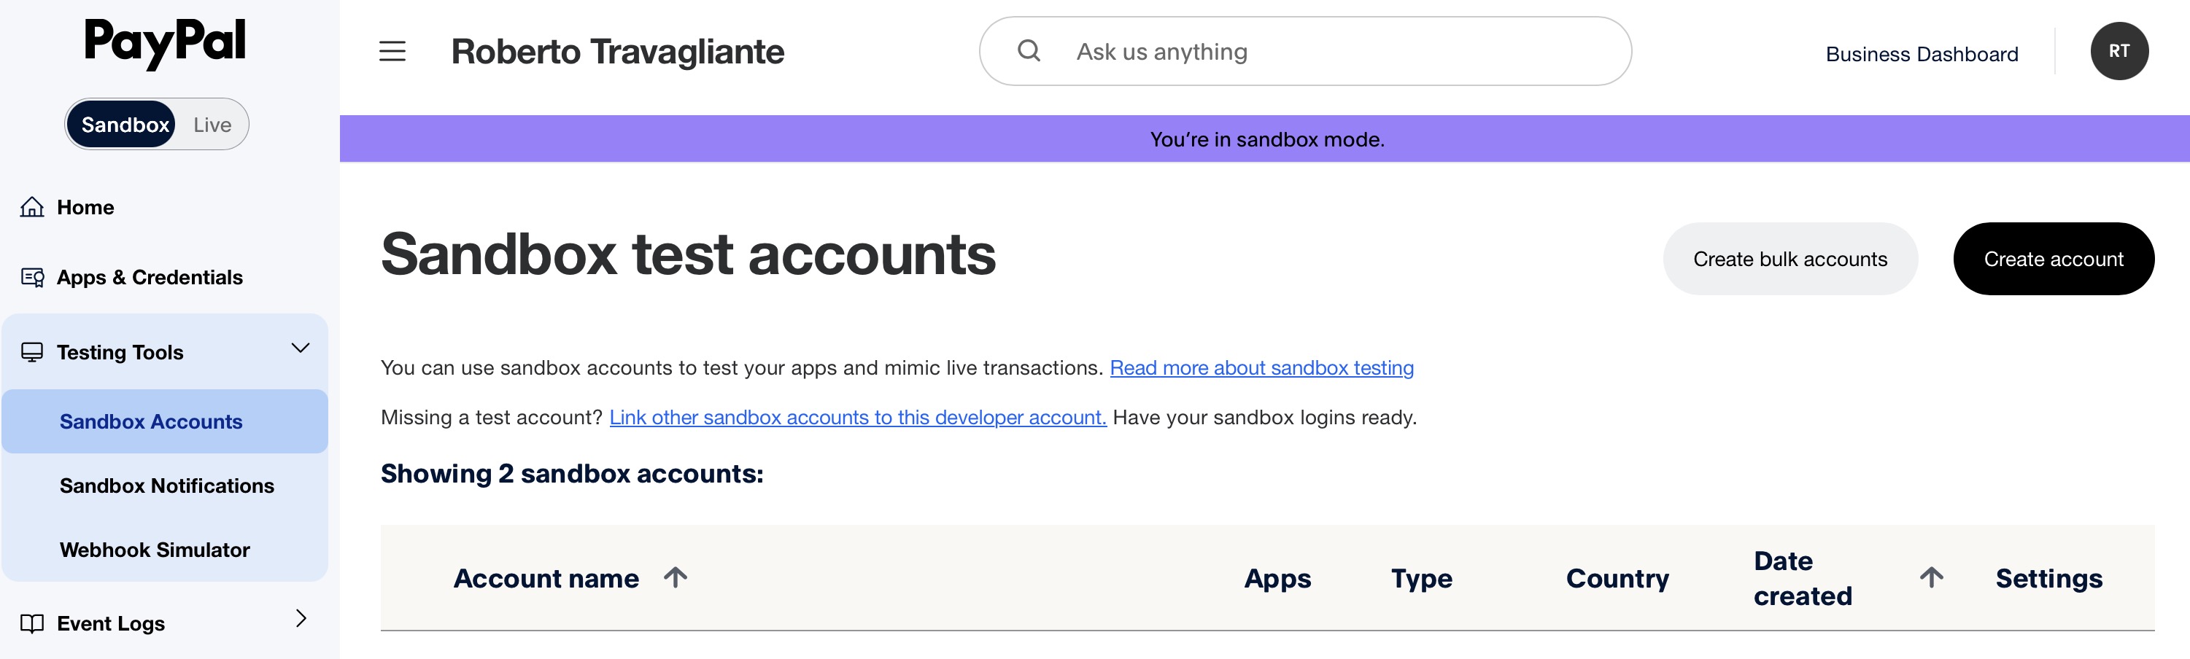Click Link other sandbox accounts link
Screen dimensions: 2190x659
click(x=858, y=417)
